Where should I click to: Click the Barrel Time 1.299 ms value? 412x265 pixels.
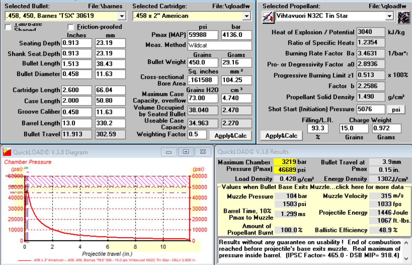coord(286,214)
